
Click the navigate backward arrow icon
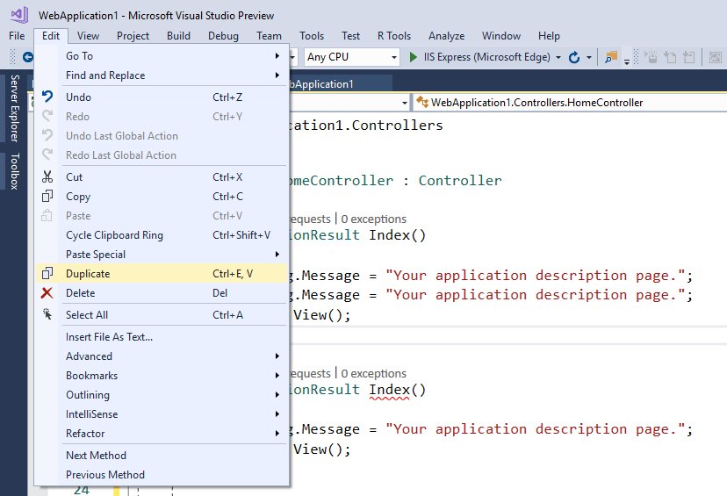pos(27,57)
